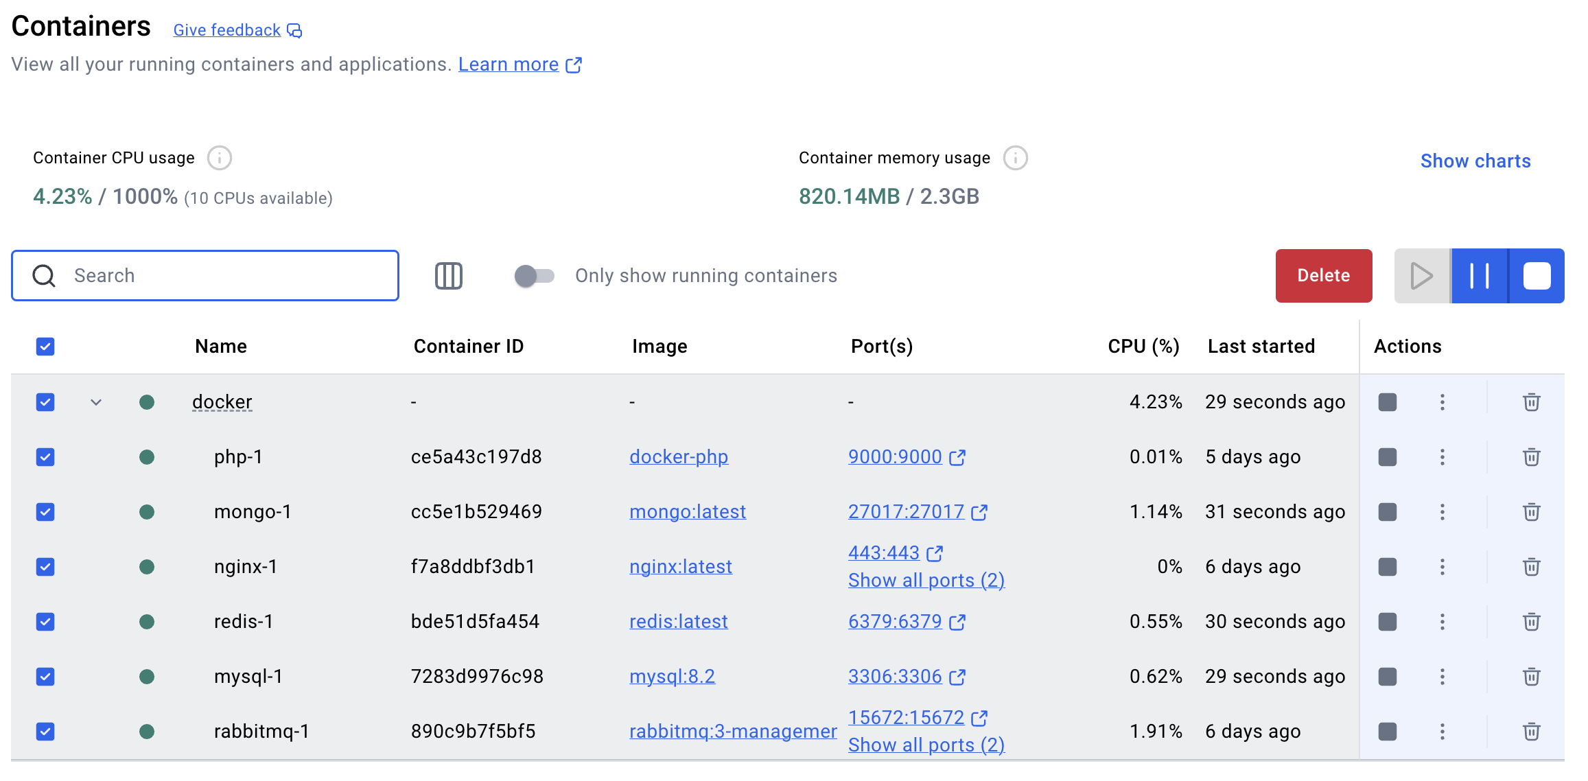Open the three-dot menu for mongo-1
Screen dimensions: 1588x781
tap(1443, 511)
